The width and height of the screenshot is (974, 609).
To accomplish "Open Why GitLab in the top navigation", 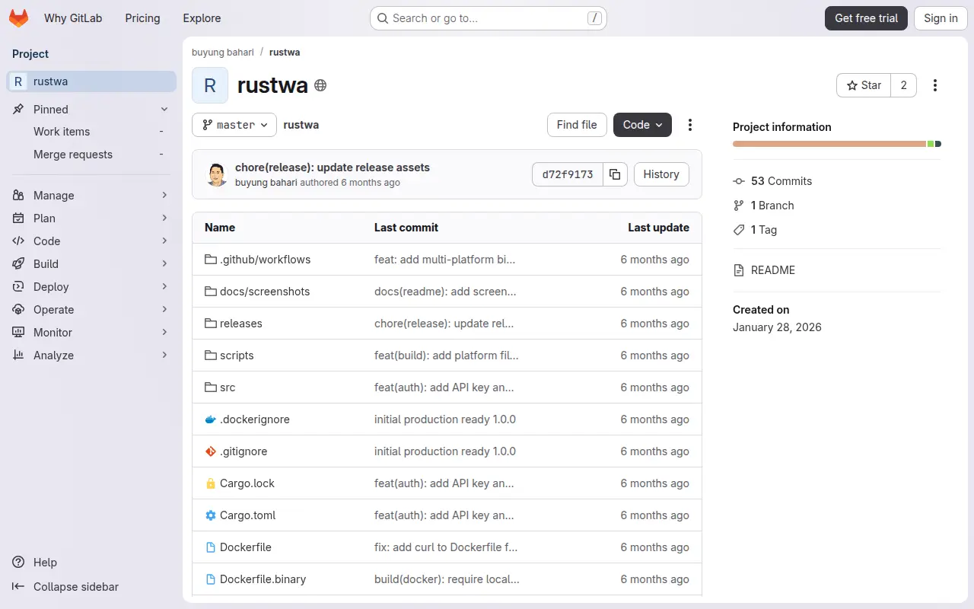I will [x=73, y=18].
